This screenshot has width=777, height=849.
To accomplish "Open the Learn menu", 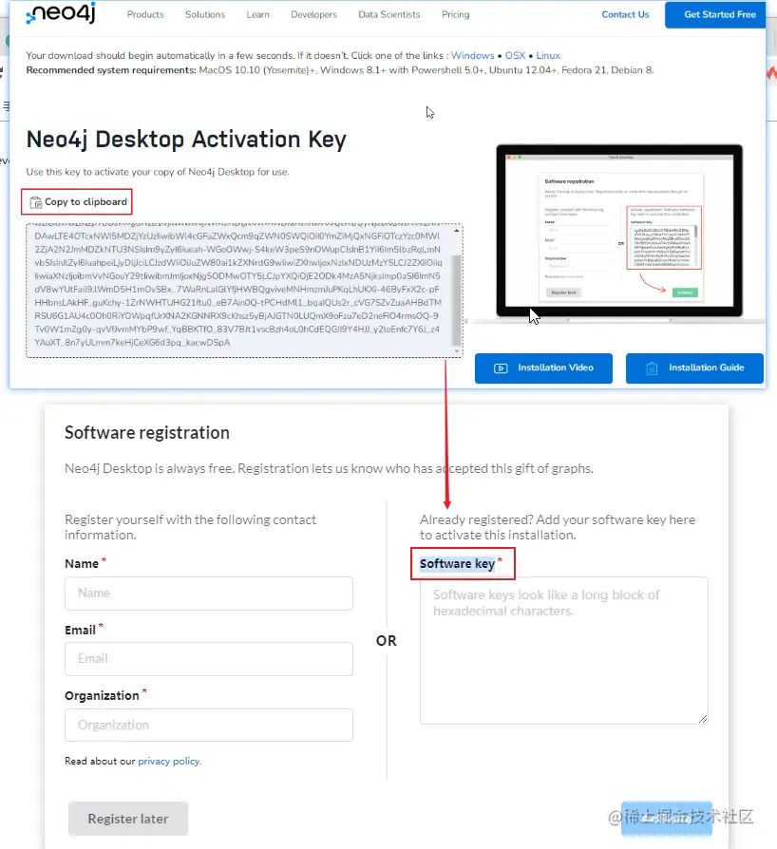I will [257, 14].
